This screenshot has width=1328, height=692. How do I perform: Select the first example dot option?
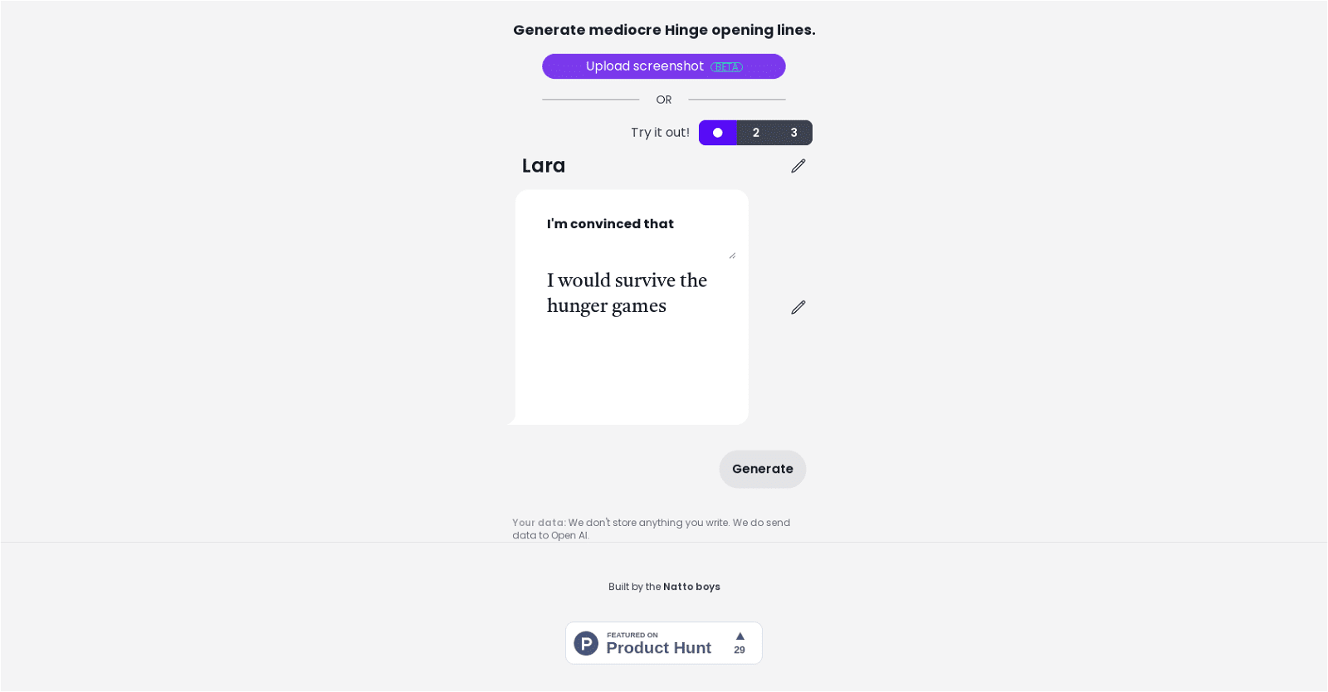(x=718, y=133)
